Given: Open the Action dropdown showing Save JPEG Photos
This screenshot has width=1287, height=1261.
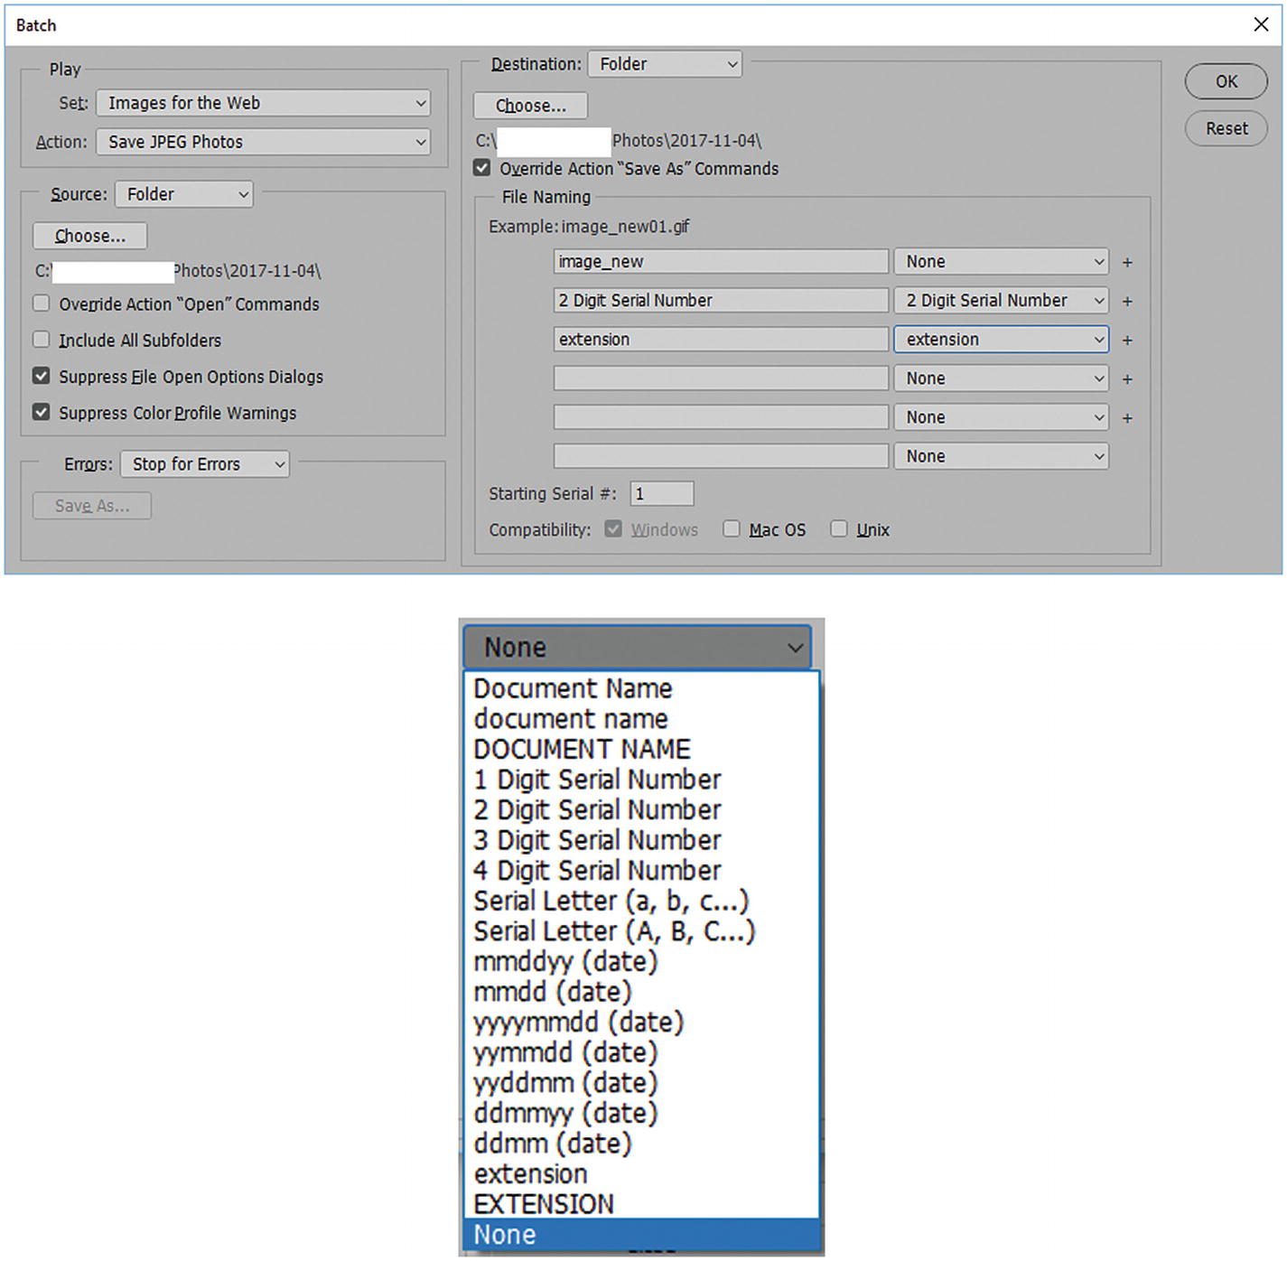Looking at the screenshot, I should click(264, 142).
